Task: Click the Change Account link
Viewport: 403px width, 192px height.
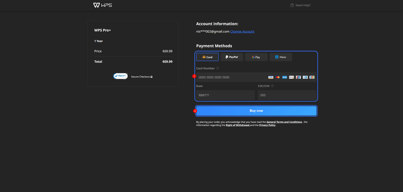Action: (242, 31)
